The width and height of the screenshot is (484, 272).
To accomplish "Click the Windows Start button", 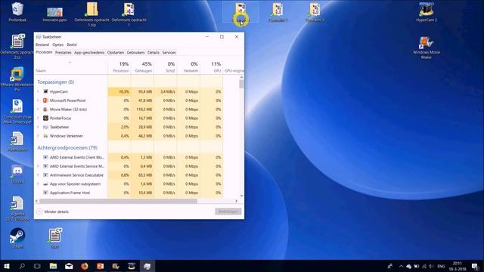I will (x=7, y=266).
